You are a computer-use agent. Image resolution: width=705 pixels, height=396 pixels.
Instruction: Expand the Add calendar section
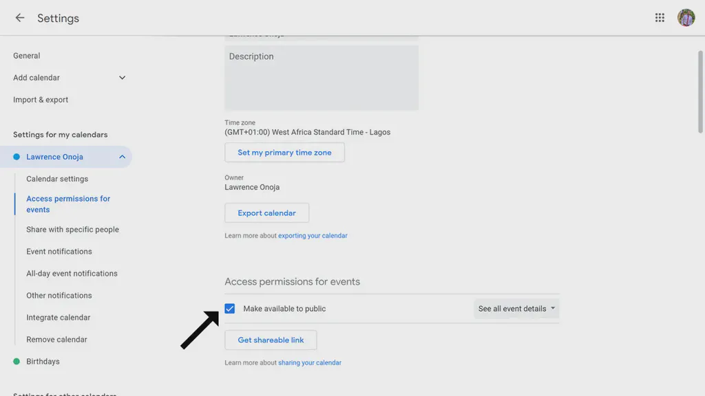[x=122, y=78]
